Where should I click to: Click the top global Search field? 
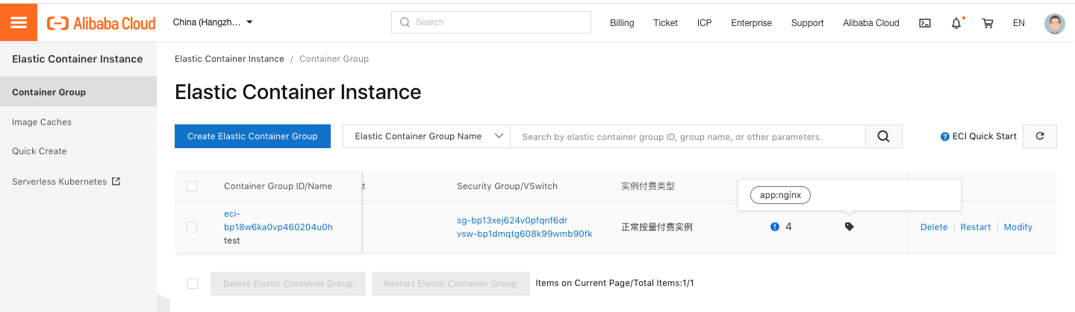point(490,22)
